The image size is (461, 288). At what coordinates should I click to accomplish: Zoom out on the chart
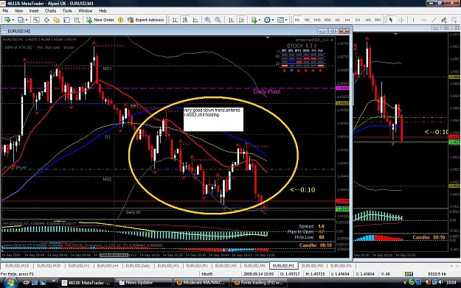click(218, 20)
